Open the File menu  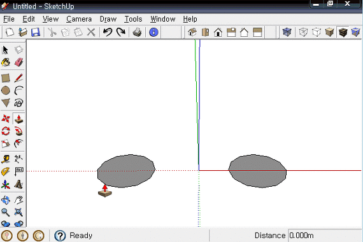coord(9,19)
